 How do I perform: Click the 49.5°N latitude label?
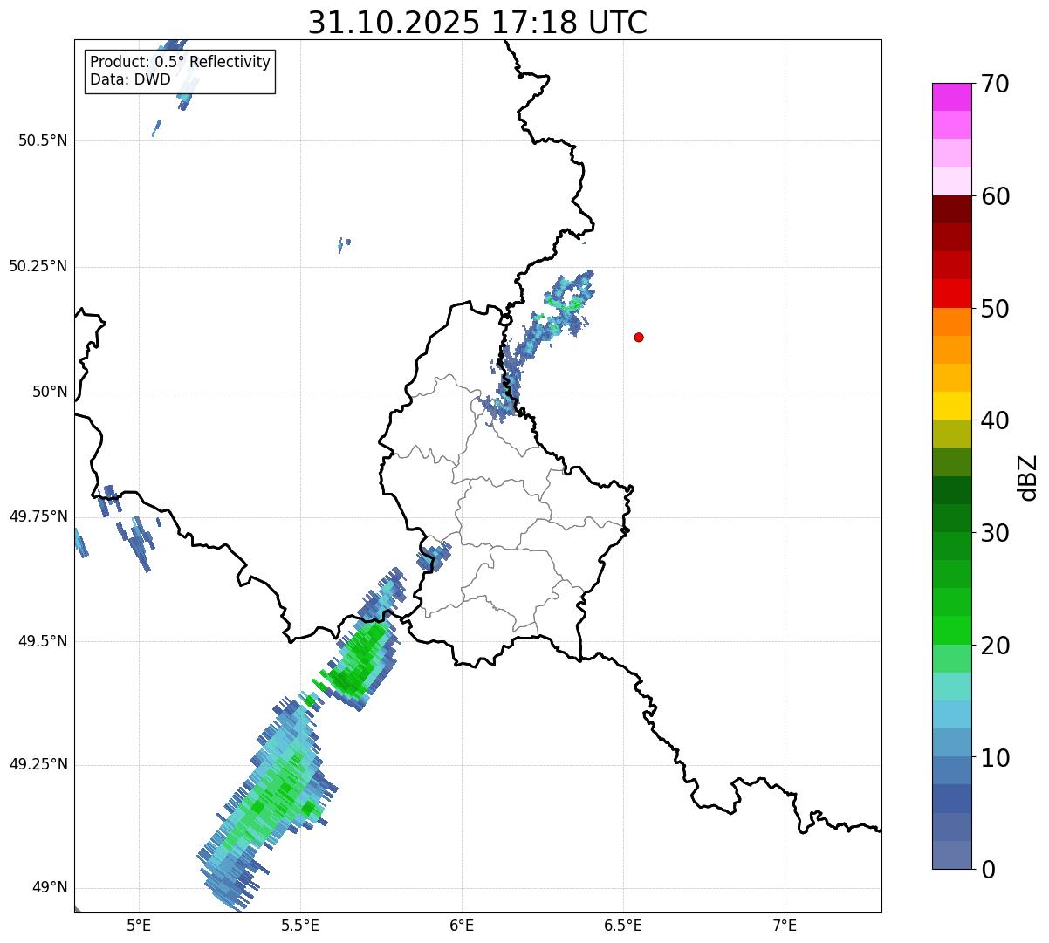(x=43, y=641)
